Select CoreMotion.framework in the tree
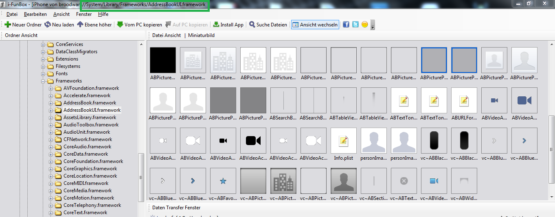The width and height of the screenshot is (555, 217). 89,198
